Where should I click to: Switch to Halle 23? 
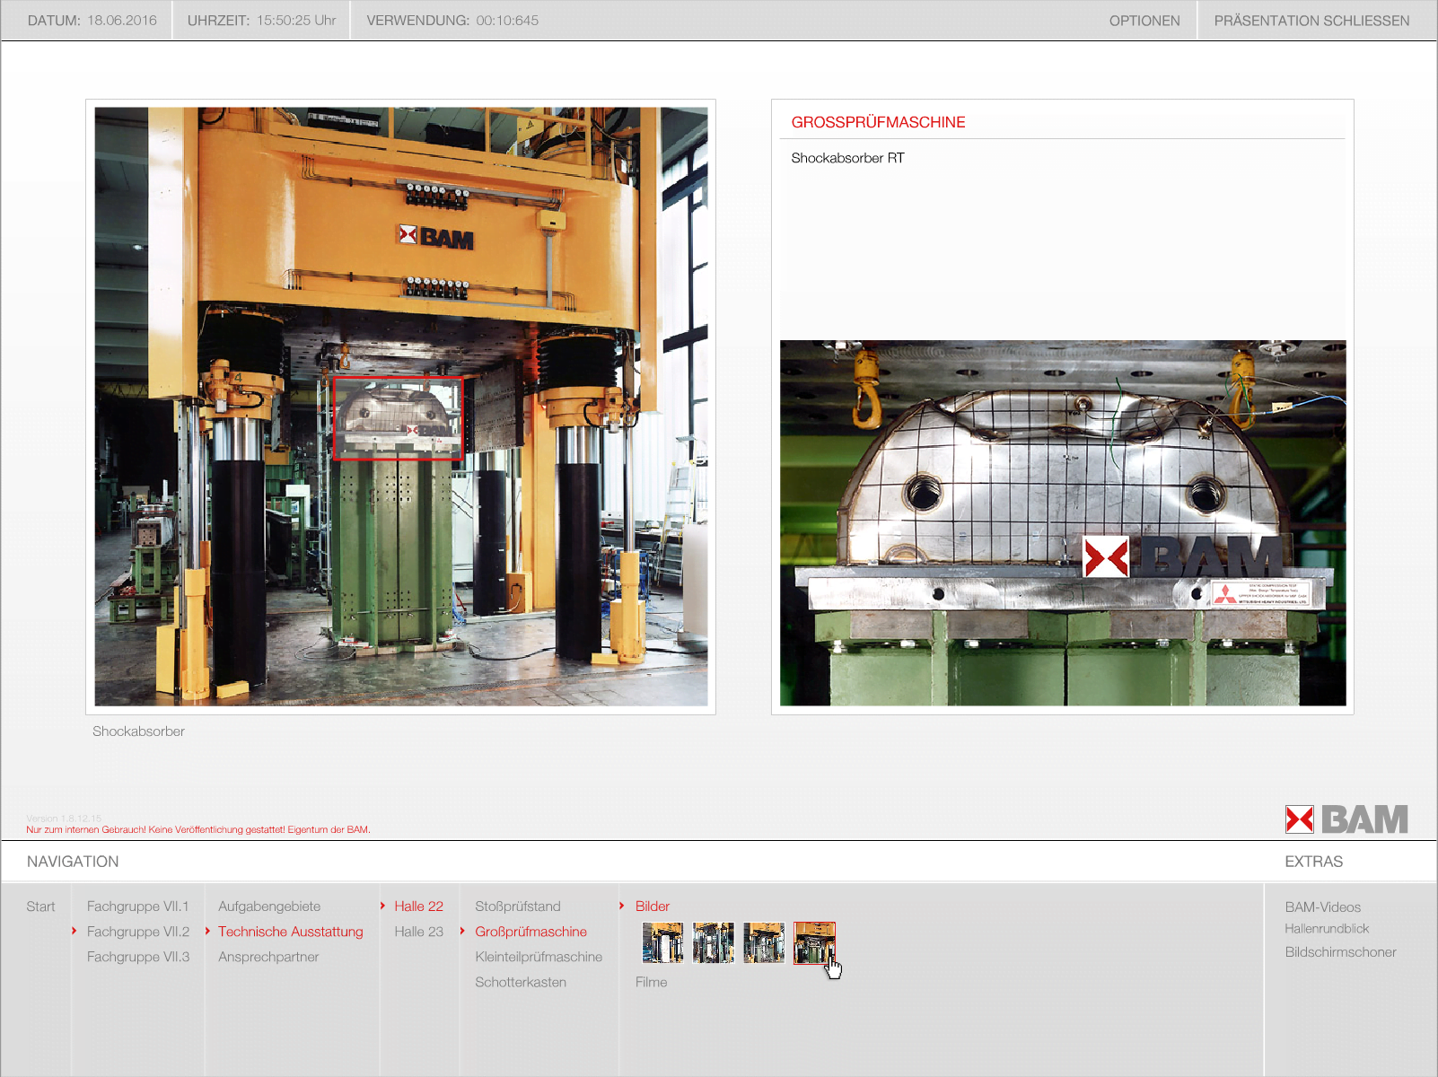pyautogui.click(x=418, y=932)
